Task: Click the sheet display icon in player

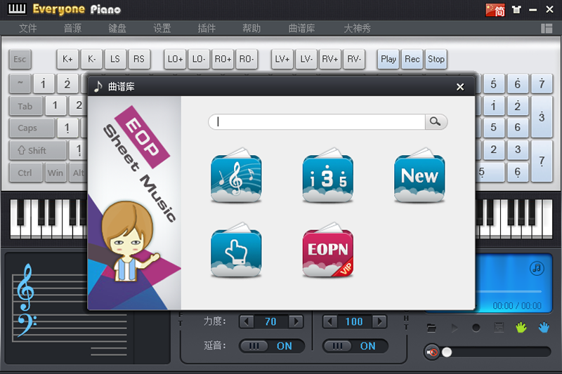Action: click(x=499, y=328)
